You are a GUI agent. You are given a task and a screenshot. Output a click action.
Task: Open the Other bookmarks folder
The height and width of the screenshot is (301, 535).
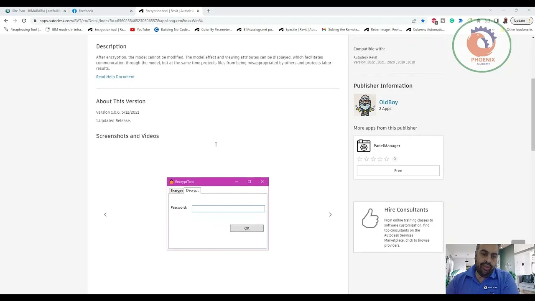[517, 30]
